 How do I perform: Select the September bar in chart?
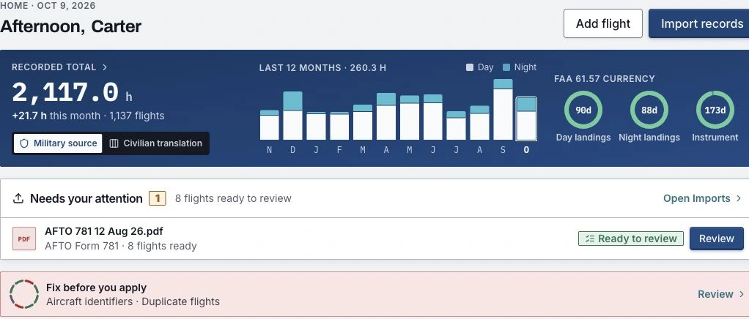pos(503,110)
